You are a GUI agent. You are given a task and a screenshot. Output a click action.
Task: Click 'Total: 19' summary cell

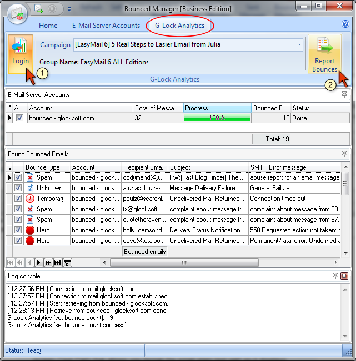pos(271,139)
